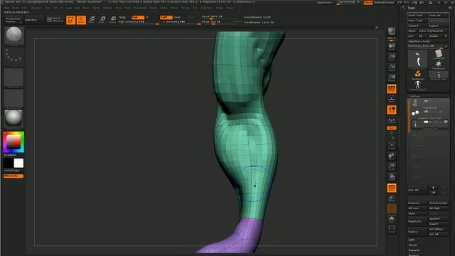This screenshot has height=256, width=455.
Task: Set canvas to Actual size
Action: [392, 68]
